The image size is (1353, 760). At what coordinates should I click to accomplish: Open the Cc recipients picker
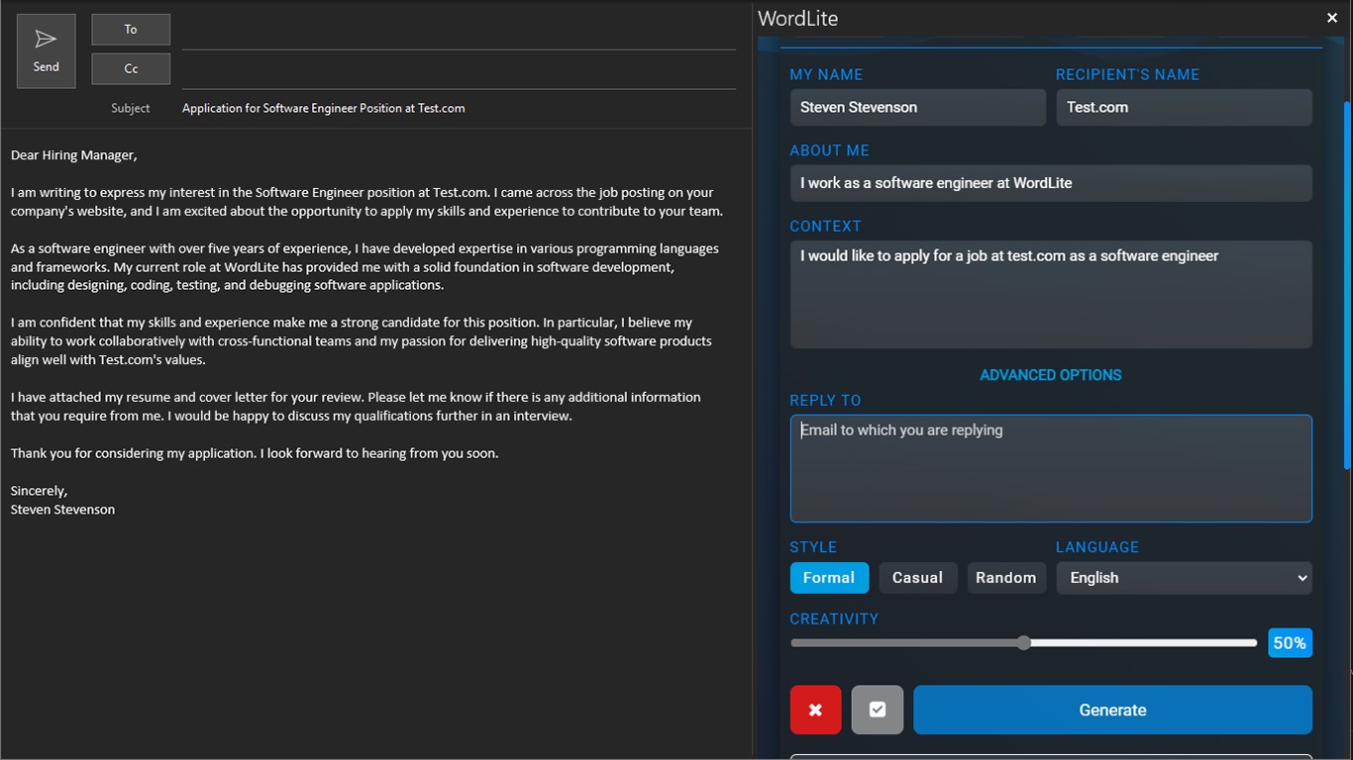pos(131,69)
